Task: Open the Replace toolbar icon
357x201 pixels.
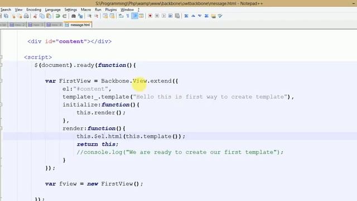Action: pos(80,16)
